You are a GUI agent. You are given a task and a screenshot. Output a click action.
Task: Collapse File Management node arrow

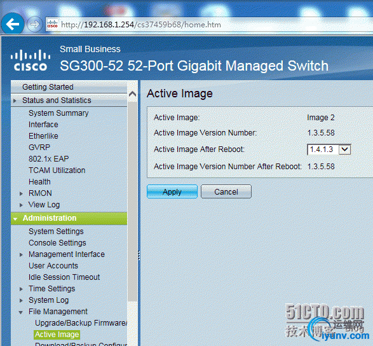click(x=21, y=312)
